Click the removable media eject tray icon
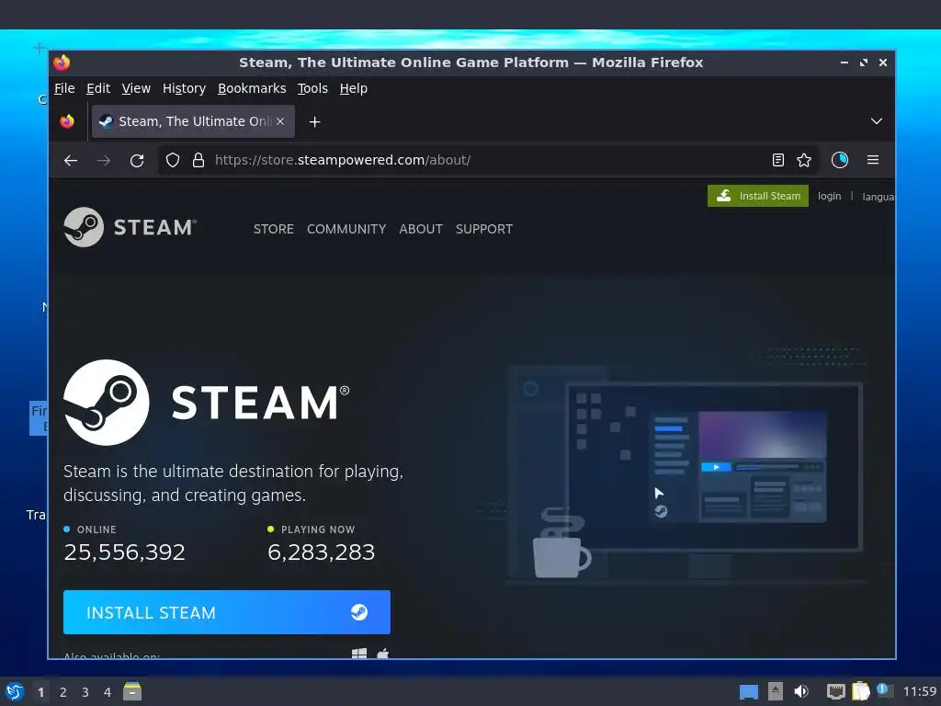This screenshot has width=941, height=706. click(x=776, y=691)
